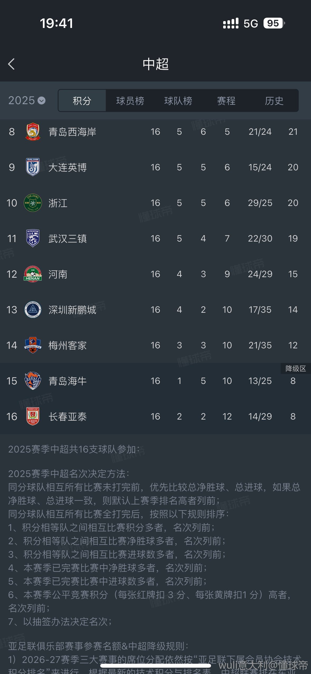Open the 2025 season dropdown
This screenshot has height=674, width=311.
click(27, 100)
